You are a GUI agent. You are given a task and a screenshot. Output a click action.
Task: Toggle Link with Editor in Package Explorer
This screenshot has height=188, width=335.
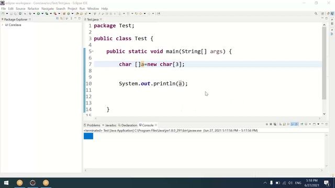(x=62, y=19)
